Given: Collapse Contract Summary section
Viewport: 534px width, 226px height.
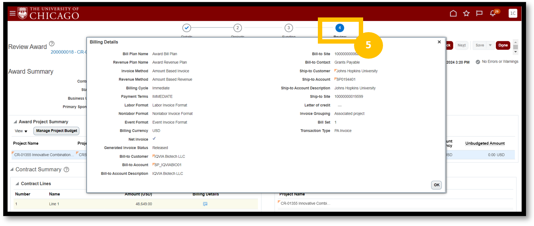Looking at the screenshot, I should click(x=12, y=169).
